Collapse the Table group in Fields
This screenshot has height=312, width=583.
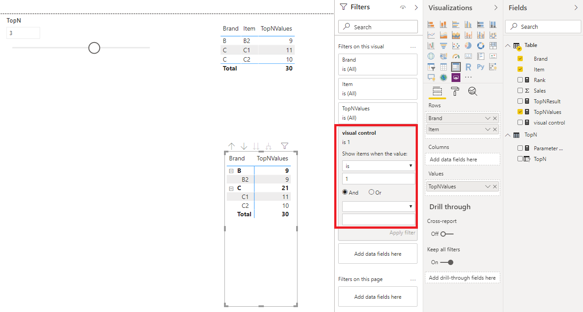[508, 45]
